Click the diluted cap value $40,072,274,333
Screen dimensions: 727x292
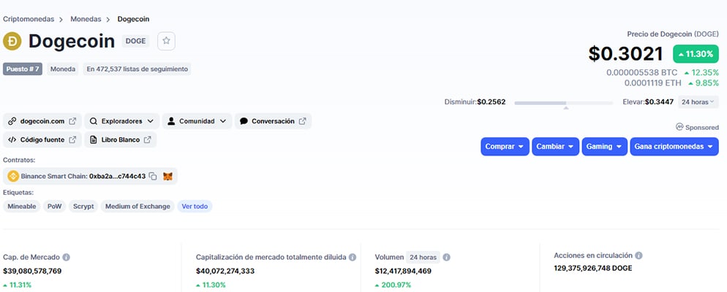click(x=225, y=271)
